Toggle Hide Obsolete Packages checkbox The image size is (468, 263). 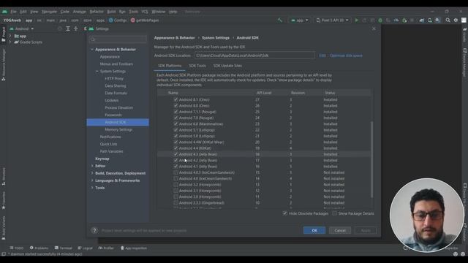285,213
